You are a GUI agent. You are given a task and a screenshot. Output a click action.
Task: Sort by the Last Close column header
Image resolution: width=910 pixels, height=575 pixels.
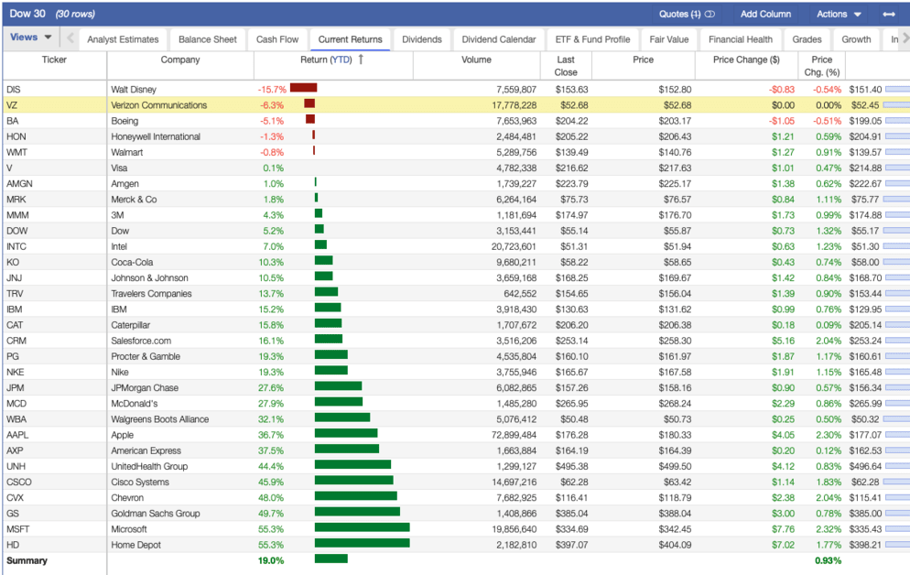[565, 66]
